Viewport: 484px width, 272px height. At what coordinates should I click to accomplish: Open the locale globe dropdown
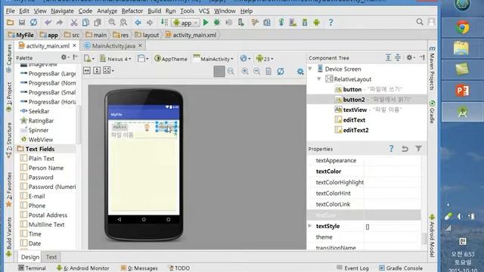(x=245, y=59)
